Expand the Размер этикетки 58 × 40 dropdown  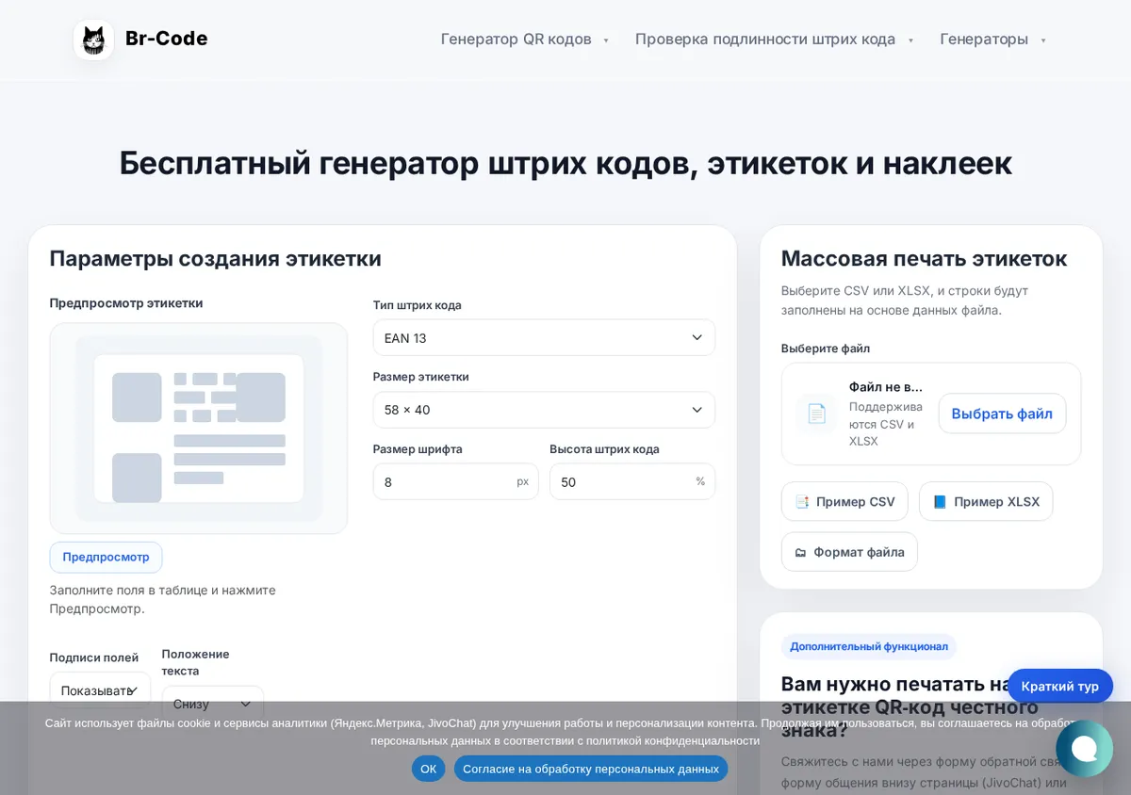(544, 410)
